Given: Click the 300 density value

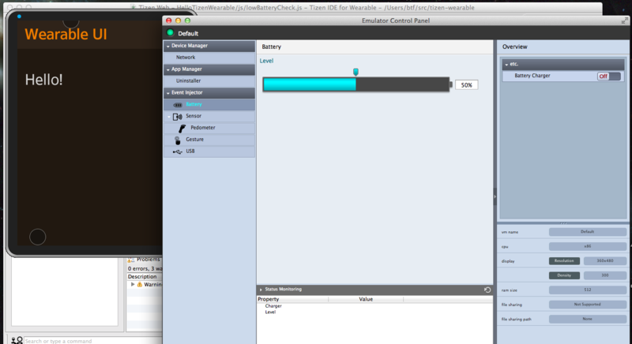Looking at the screenshot, I should pos(605,275).
